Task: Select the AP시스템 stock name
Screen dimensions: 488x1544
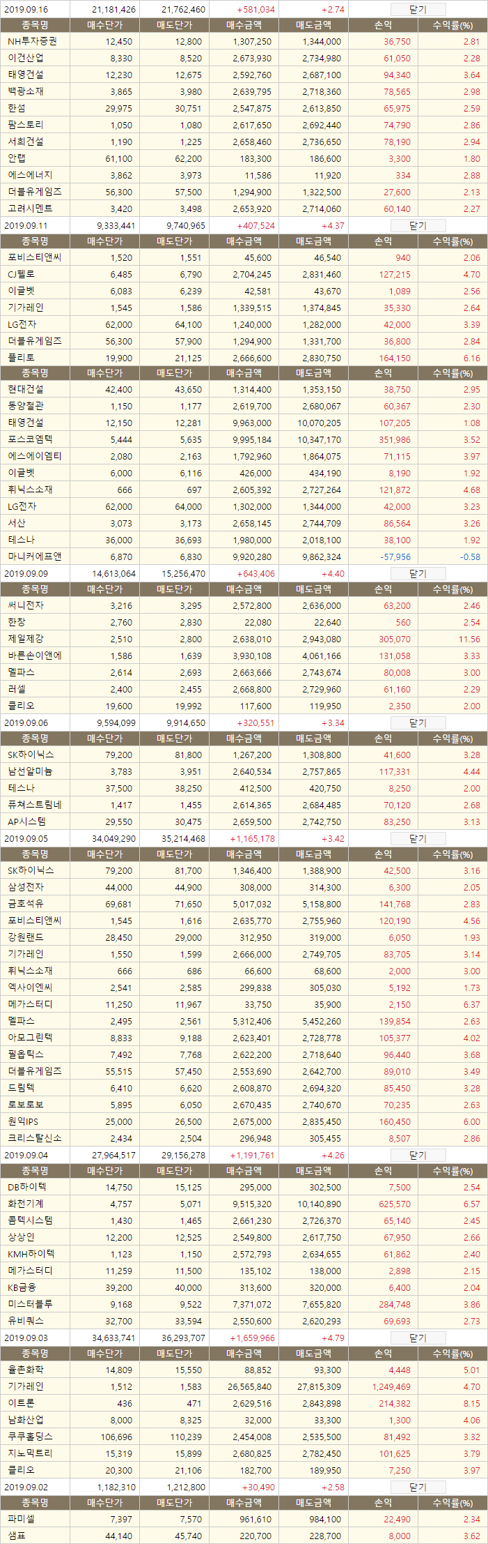Action: click(x=27, y=822)
